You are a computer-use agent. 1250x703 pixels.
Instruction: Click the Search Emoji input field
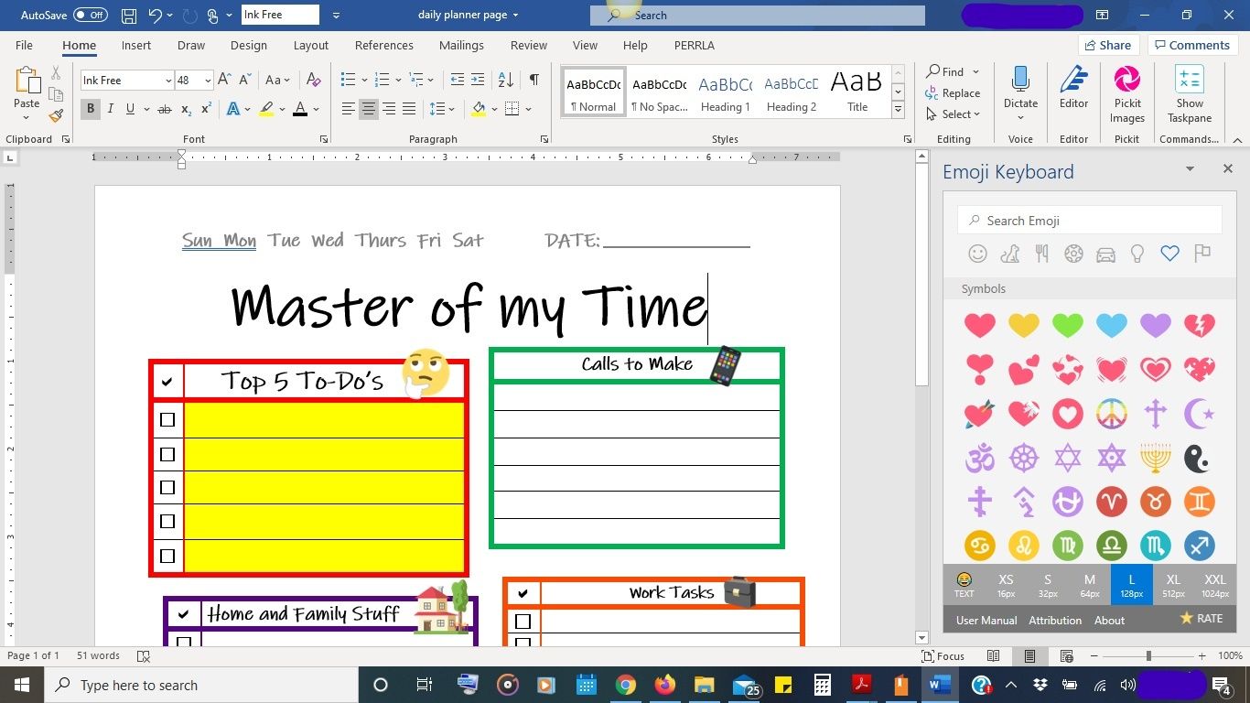(x=1089, y=220)
